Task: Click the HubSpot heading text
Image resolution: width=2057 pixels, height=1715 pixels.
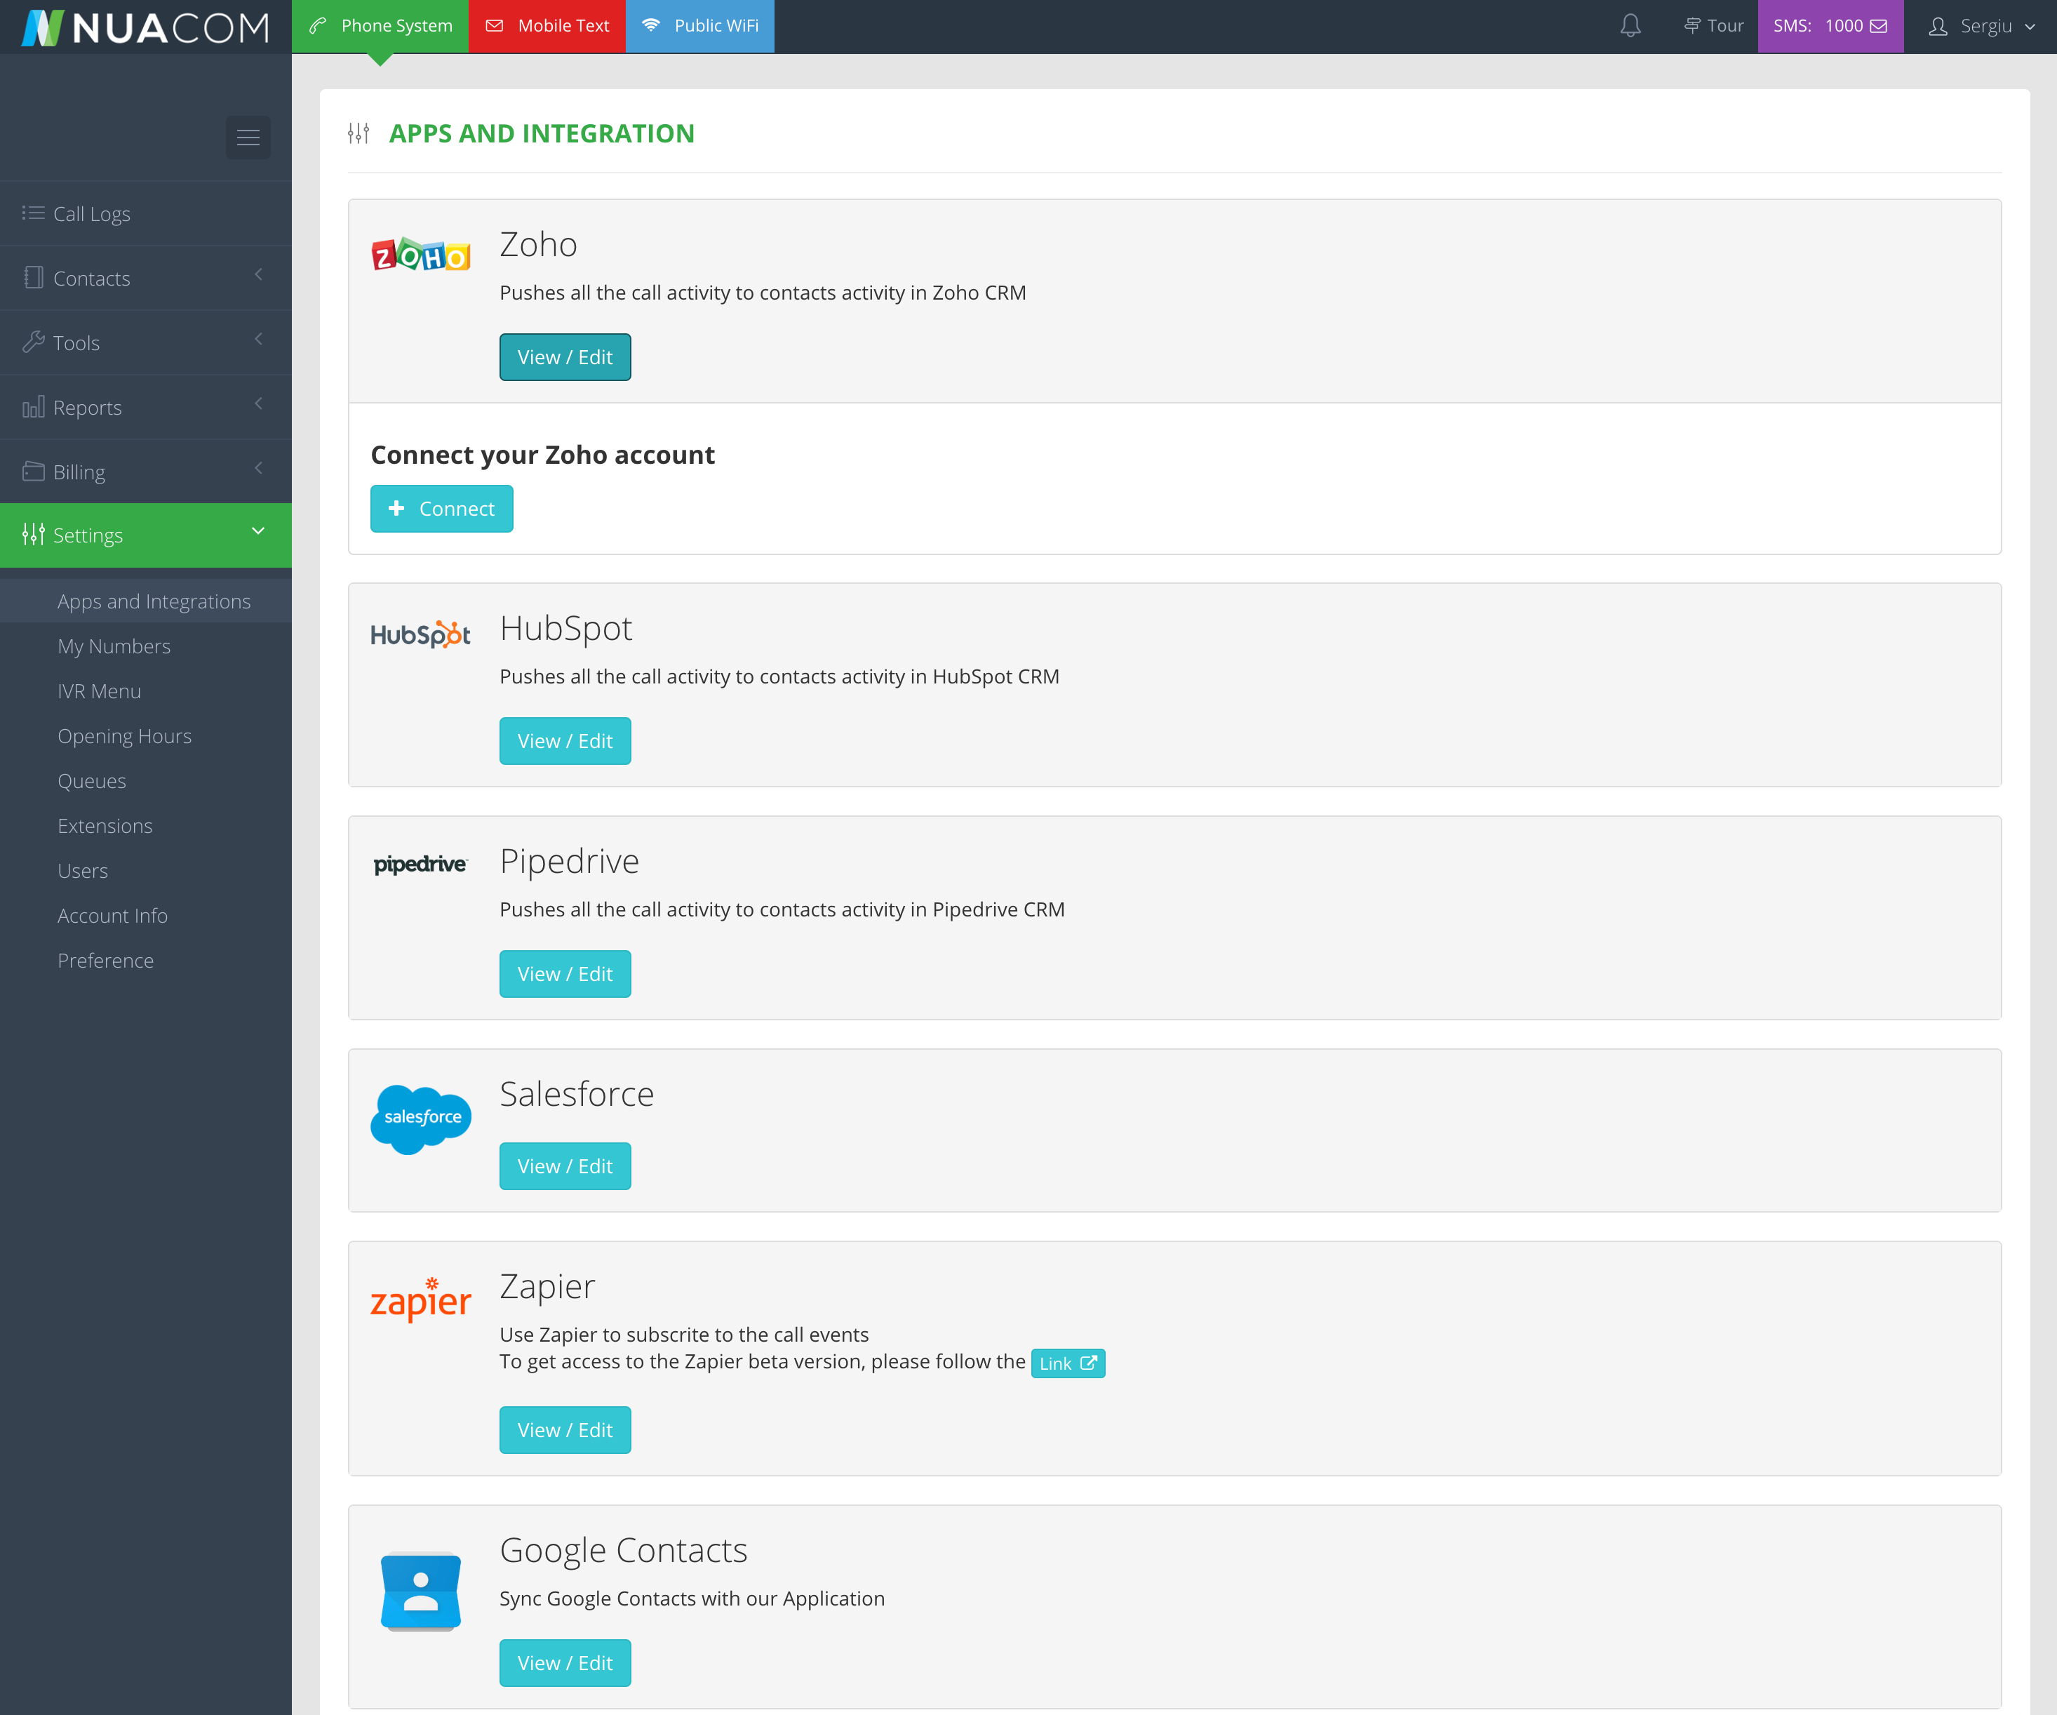Action: coord(565,628)
